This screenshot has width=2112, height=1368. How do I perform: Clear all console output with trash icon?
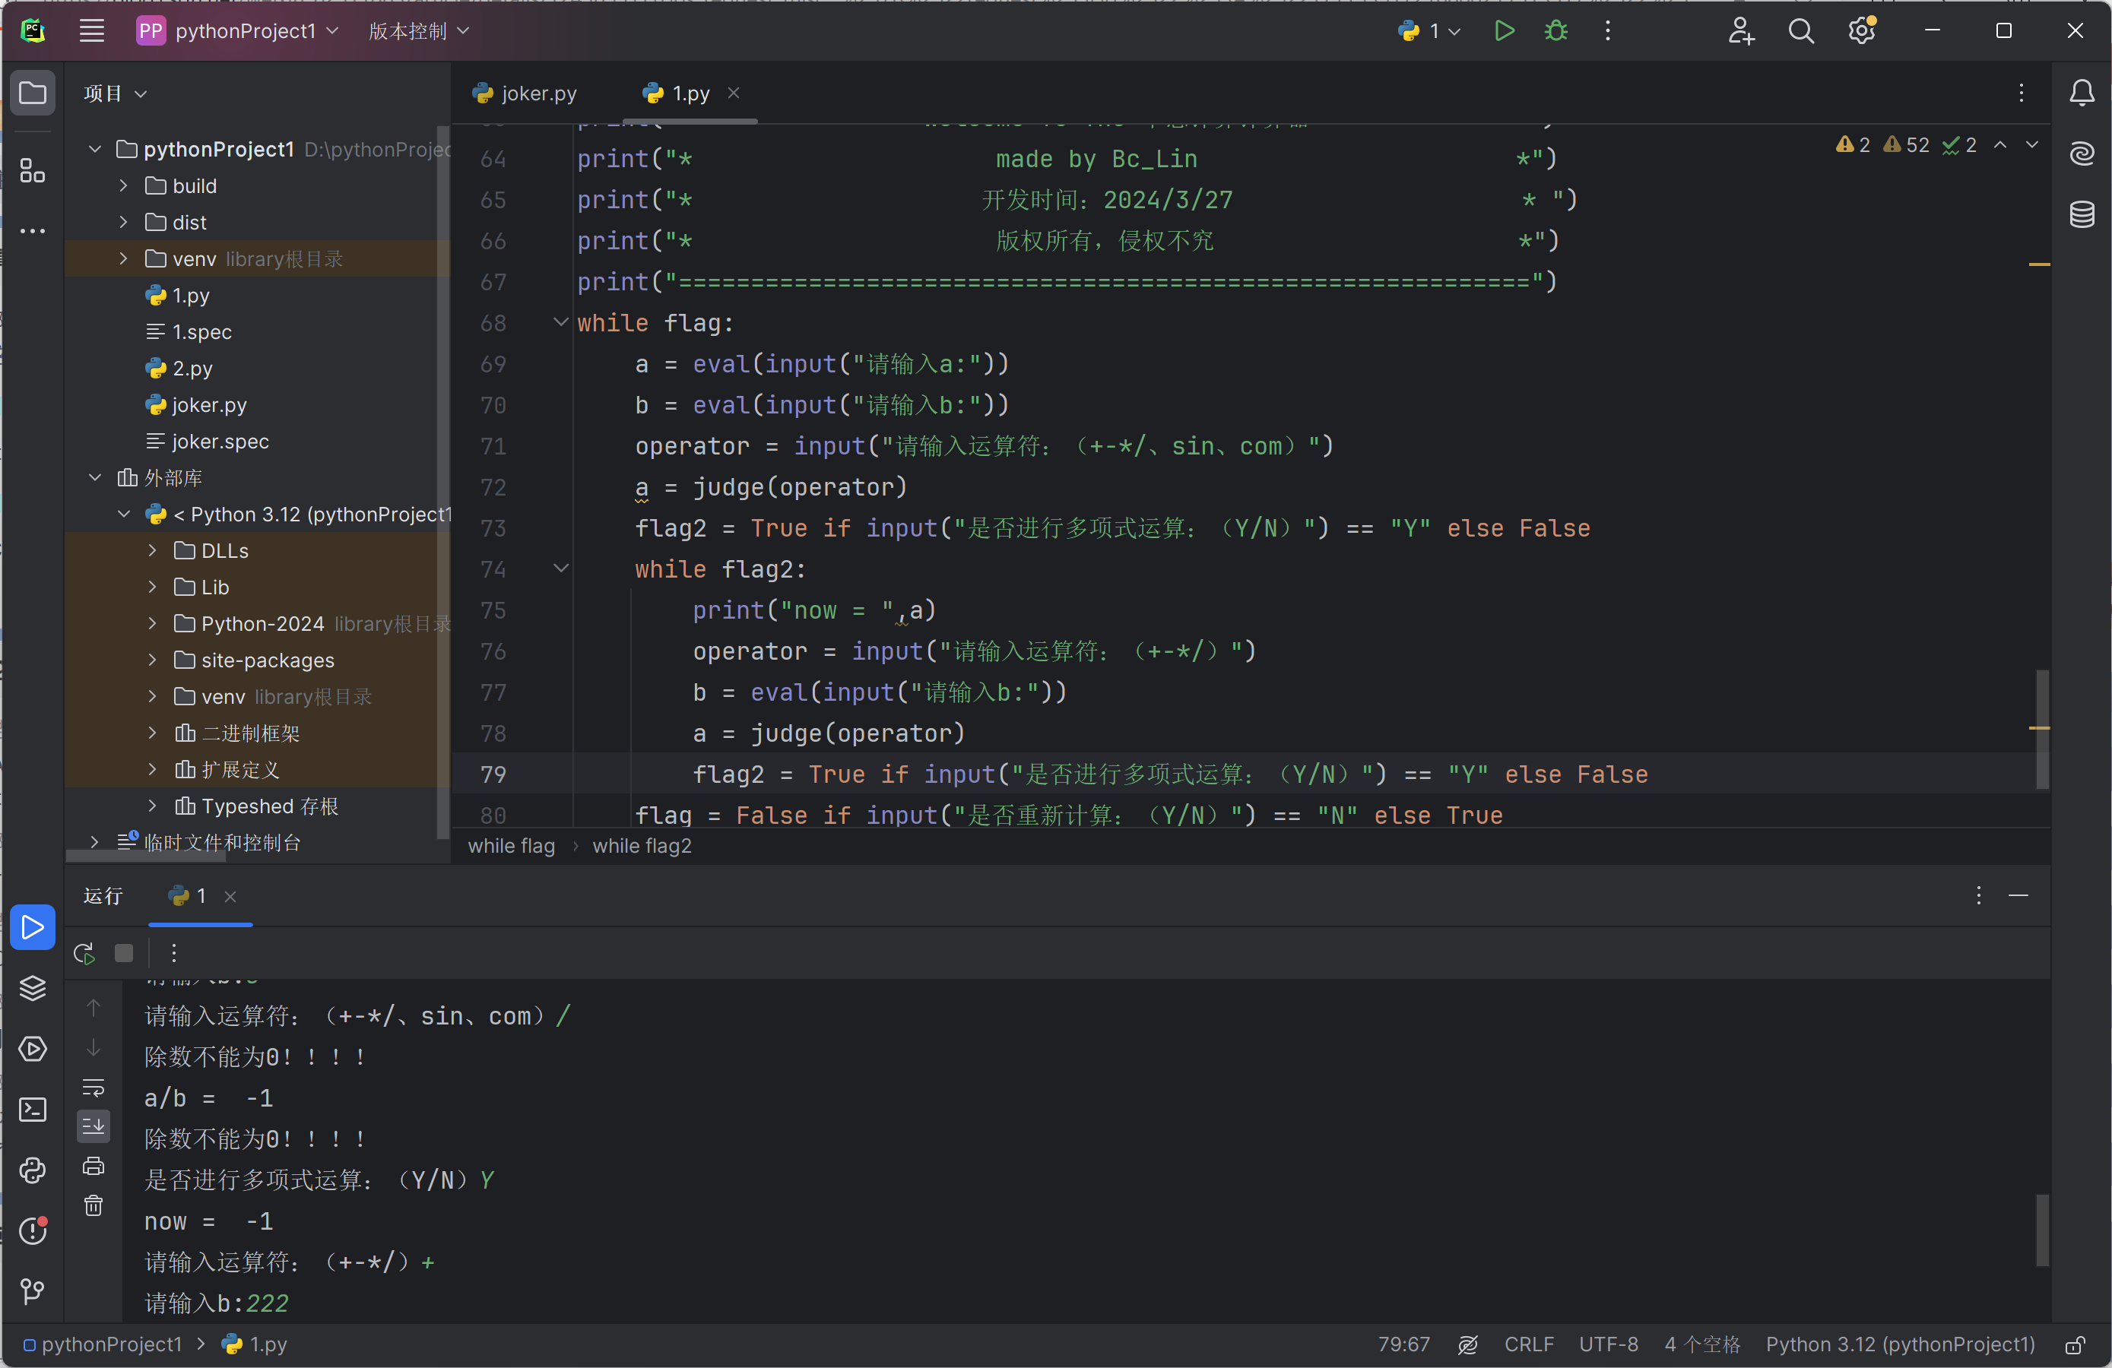coord(94,1205)
